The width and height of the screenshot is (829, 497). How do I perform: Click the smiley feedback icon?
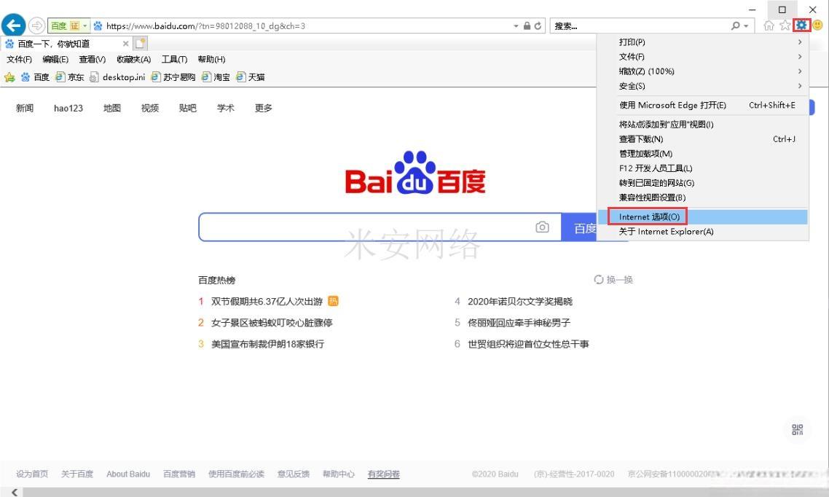tap(817, 25)
